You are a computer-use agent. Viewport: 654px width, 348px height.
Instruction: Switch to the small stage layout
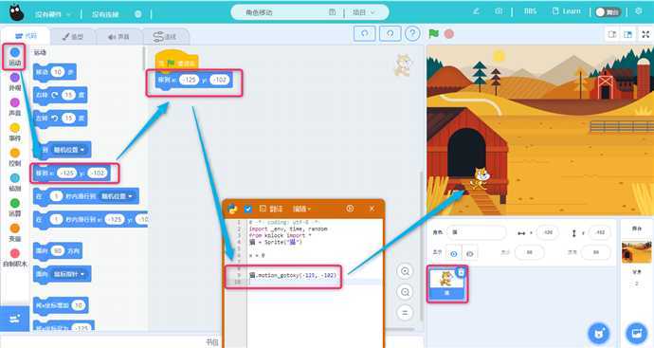tap(612, 34)
